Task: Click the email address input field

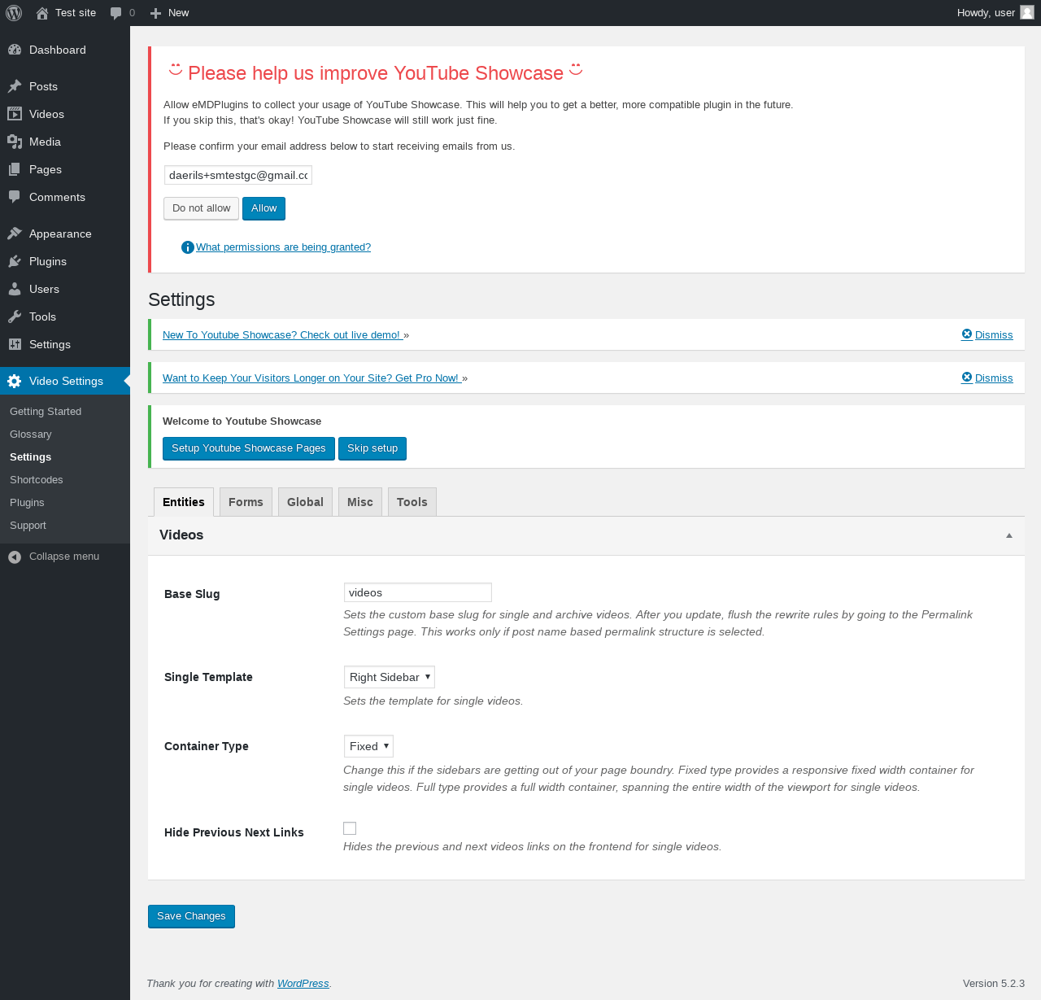Action: click(238, 175)
